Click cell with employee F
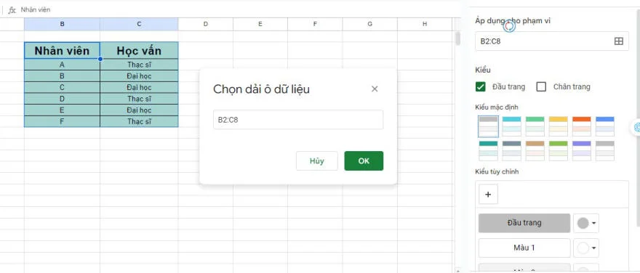The height and width of the screenshot is (273, 640). 62,121
